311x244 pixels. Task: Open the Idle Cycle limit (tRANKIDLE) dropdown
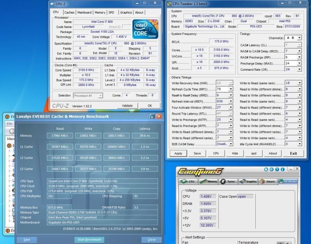[299, 144]
